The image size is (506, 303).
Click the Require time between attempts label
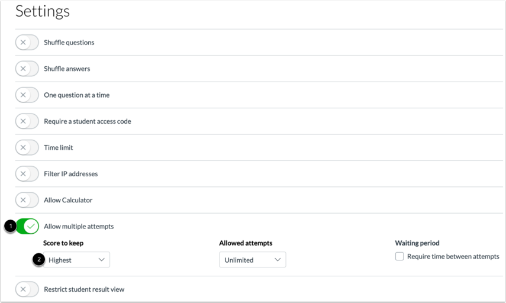click(453, 256)
